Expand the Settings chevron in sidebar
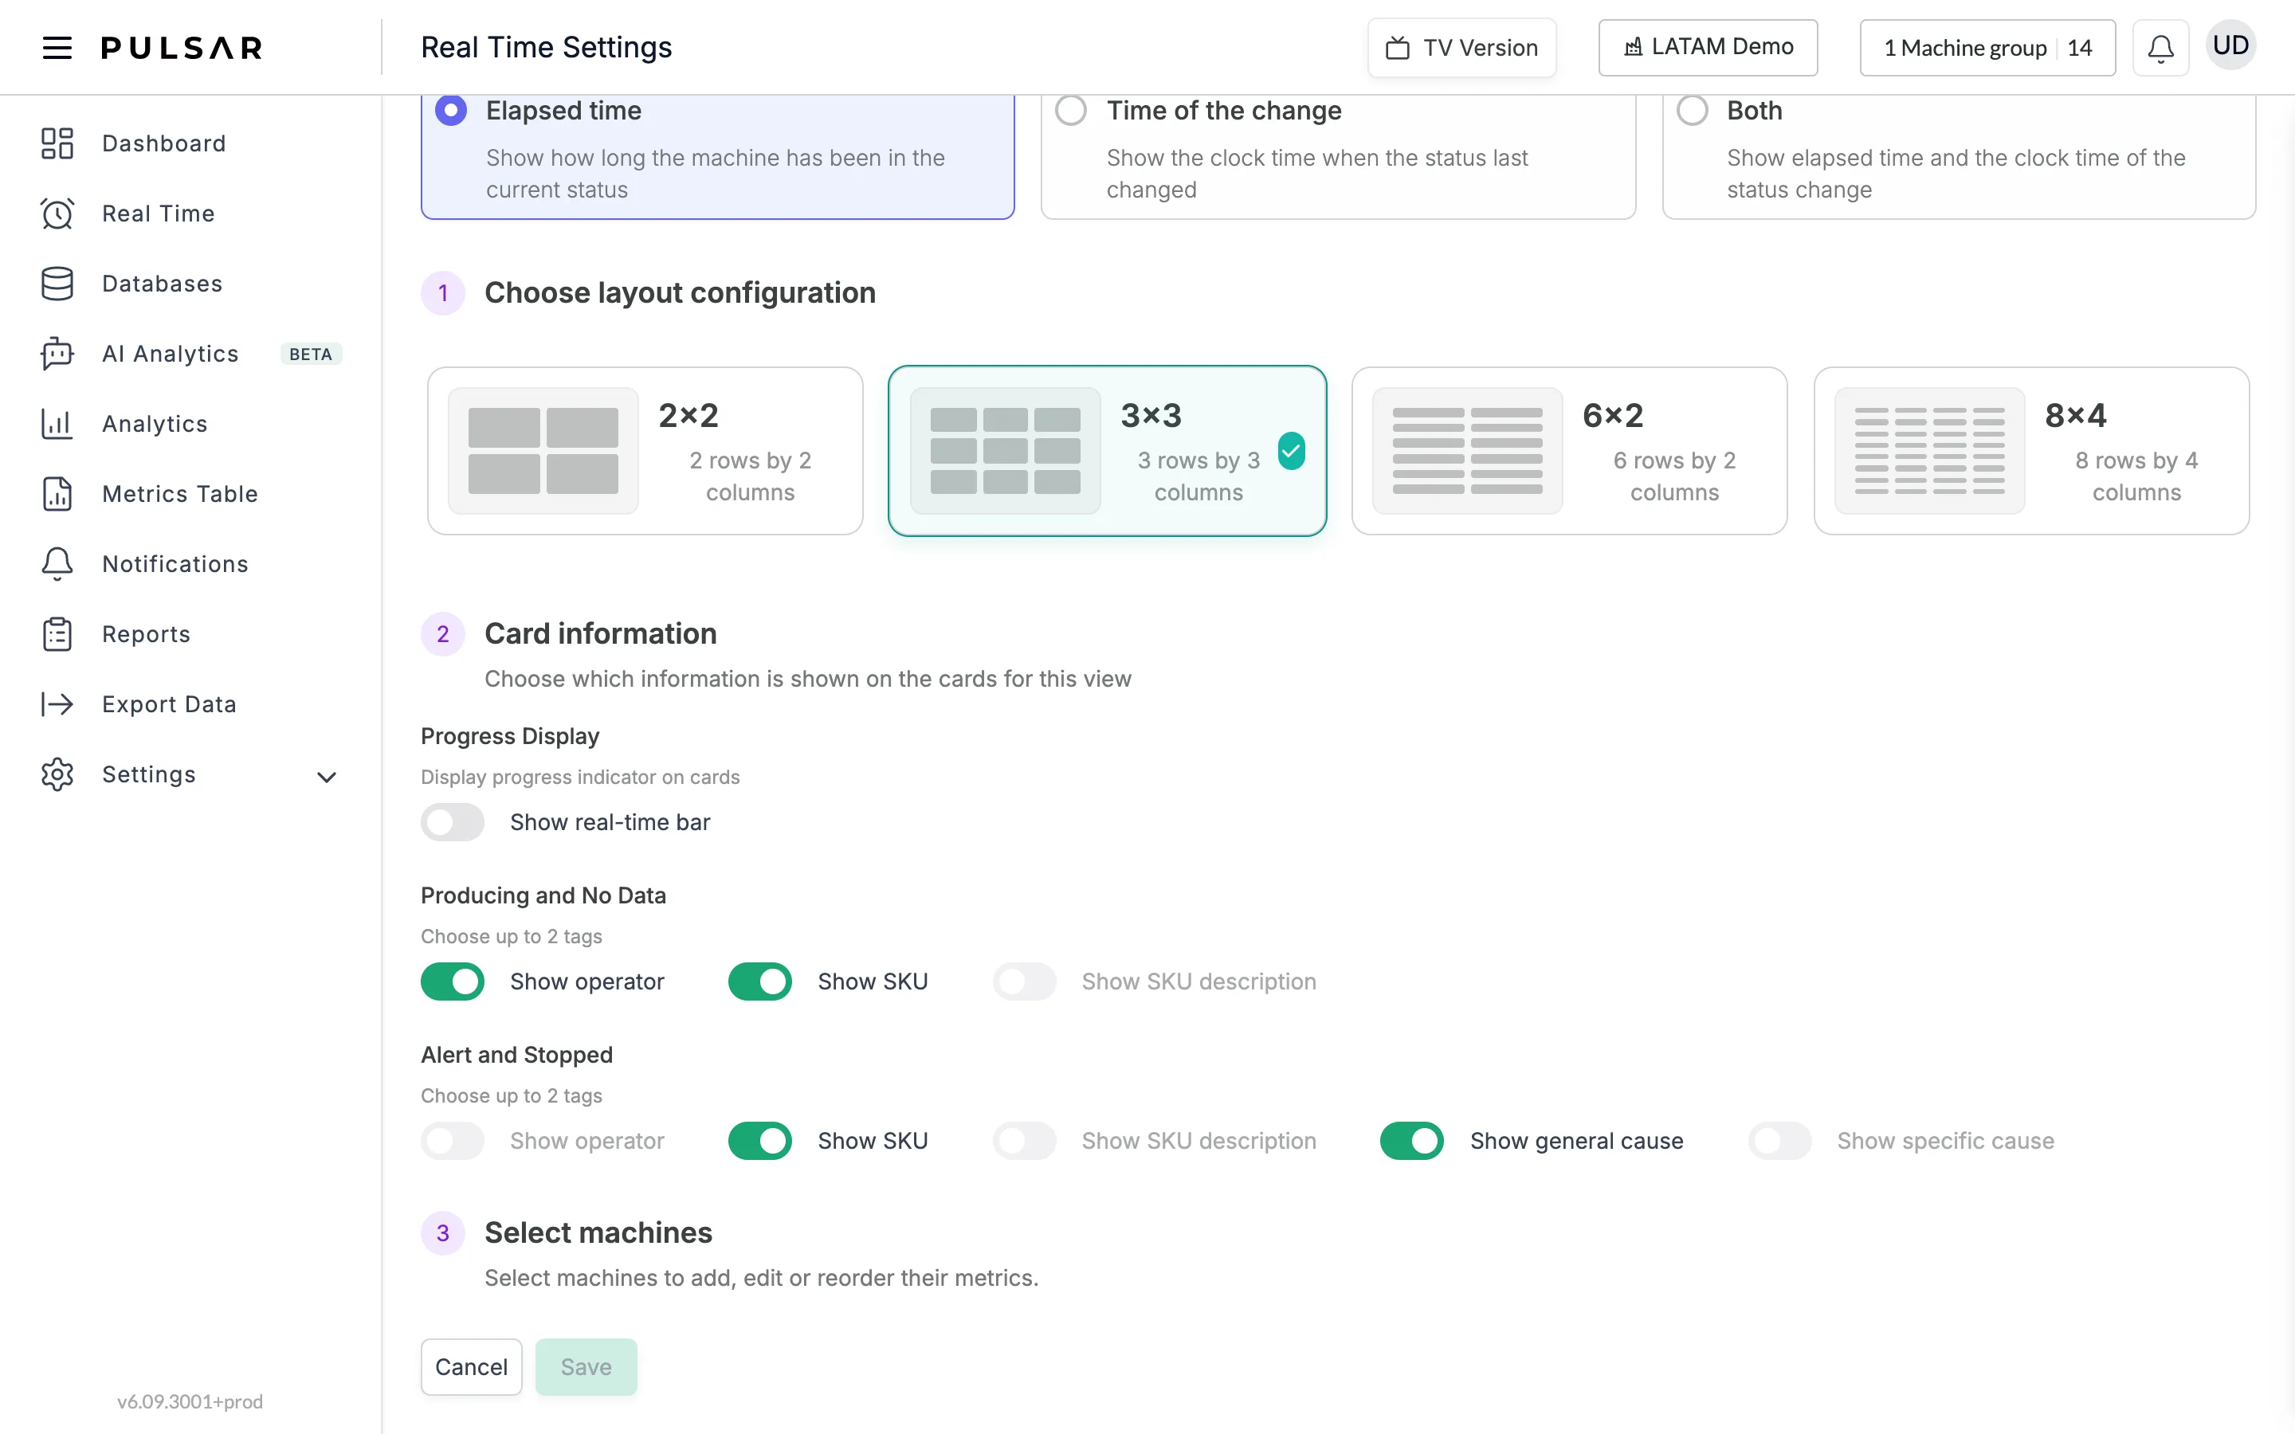 point(328,777)
